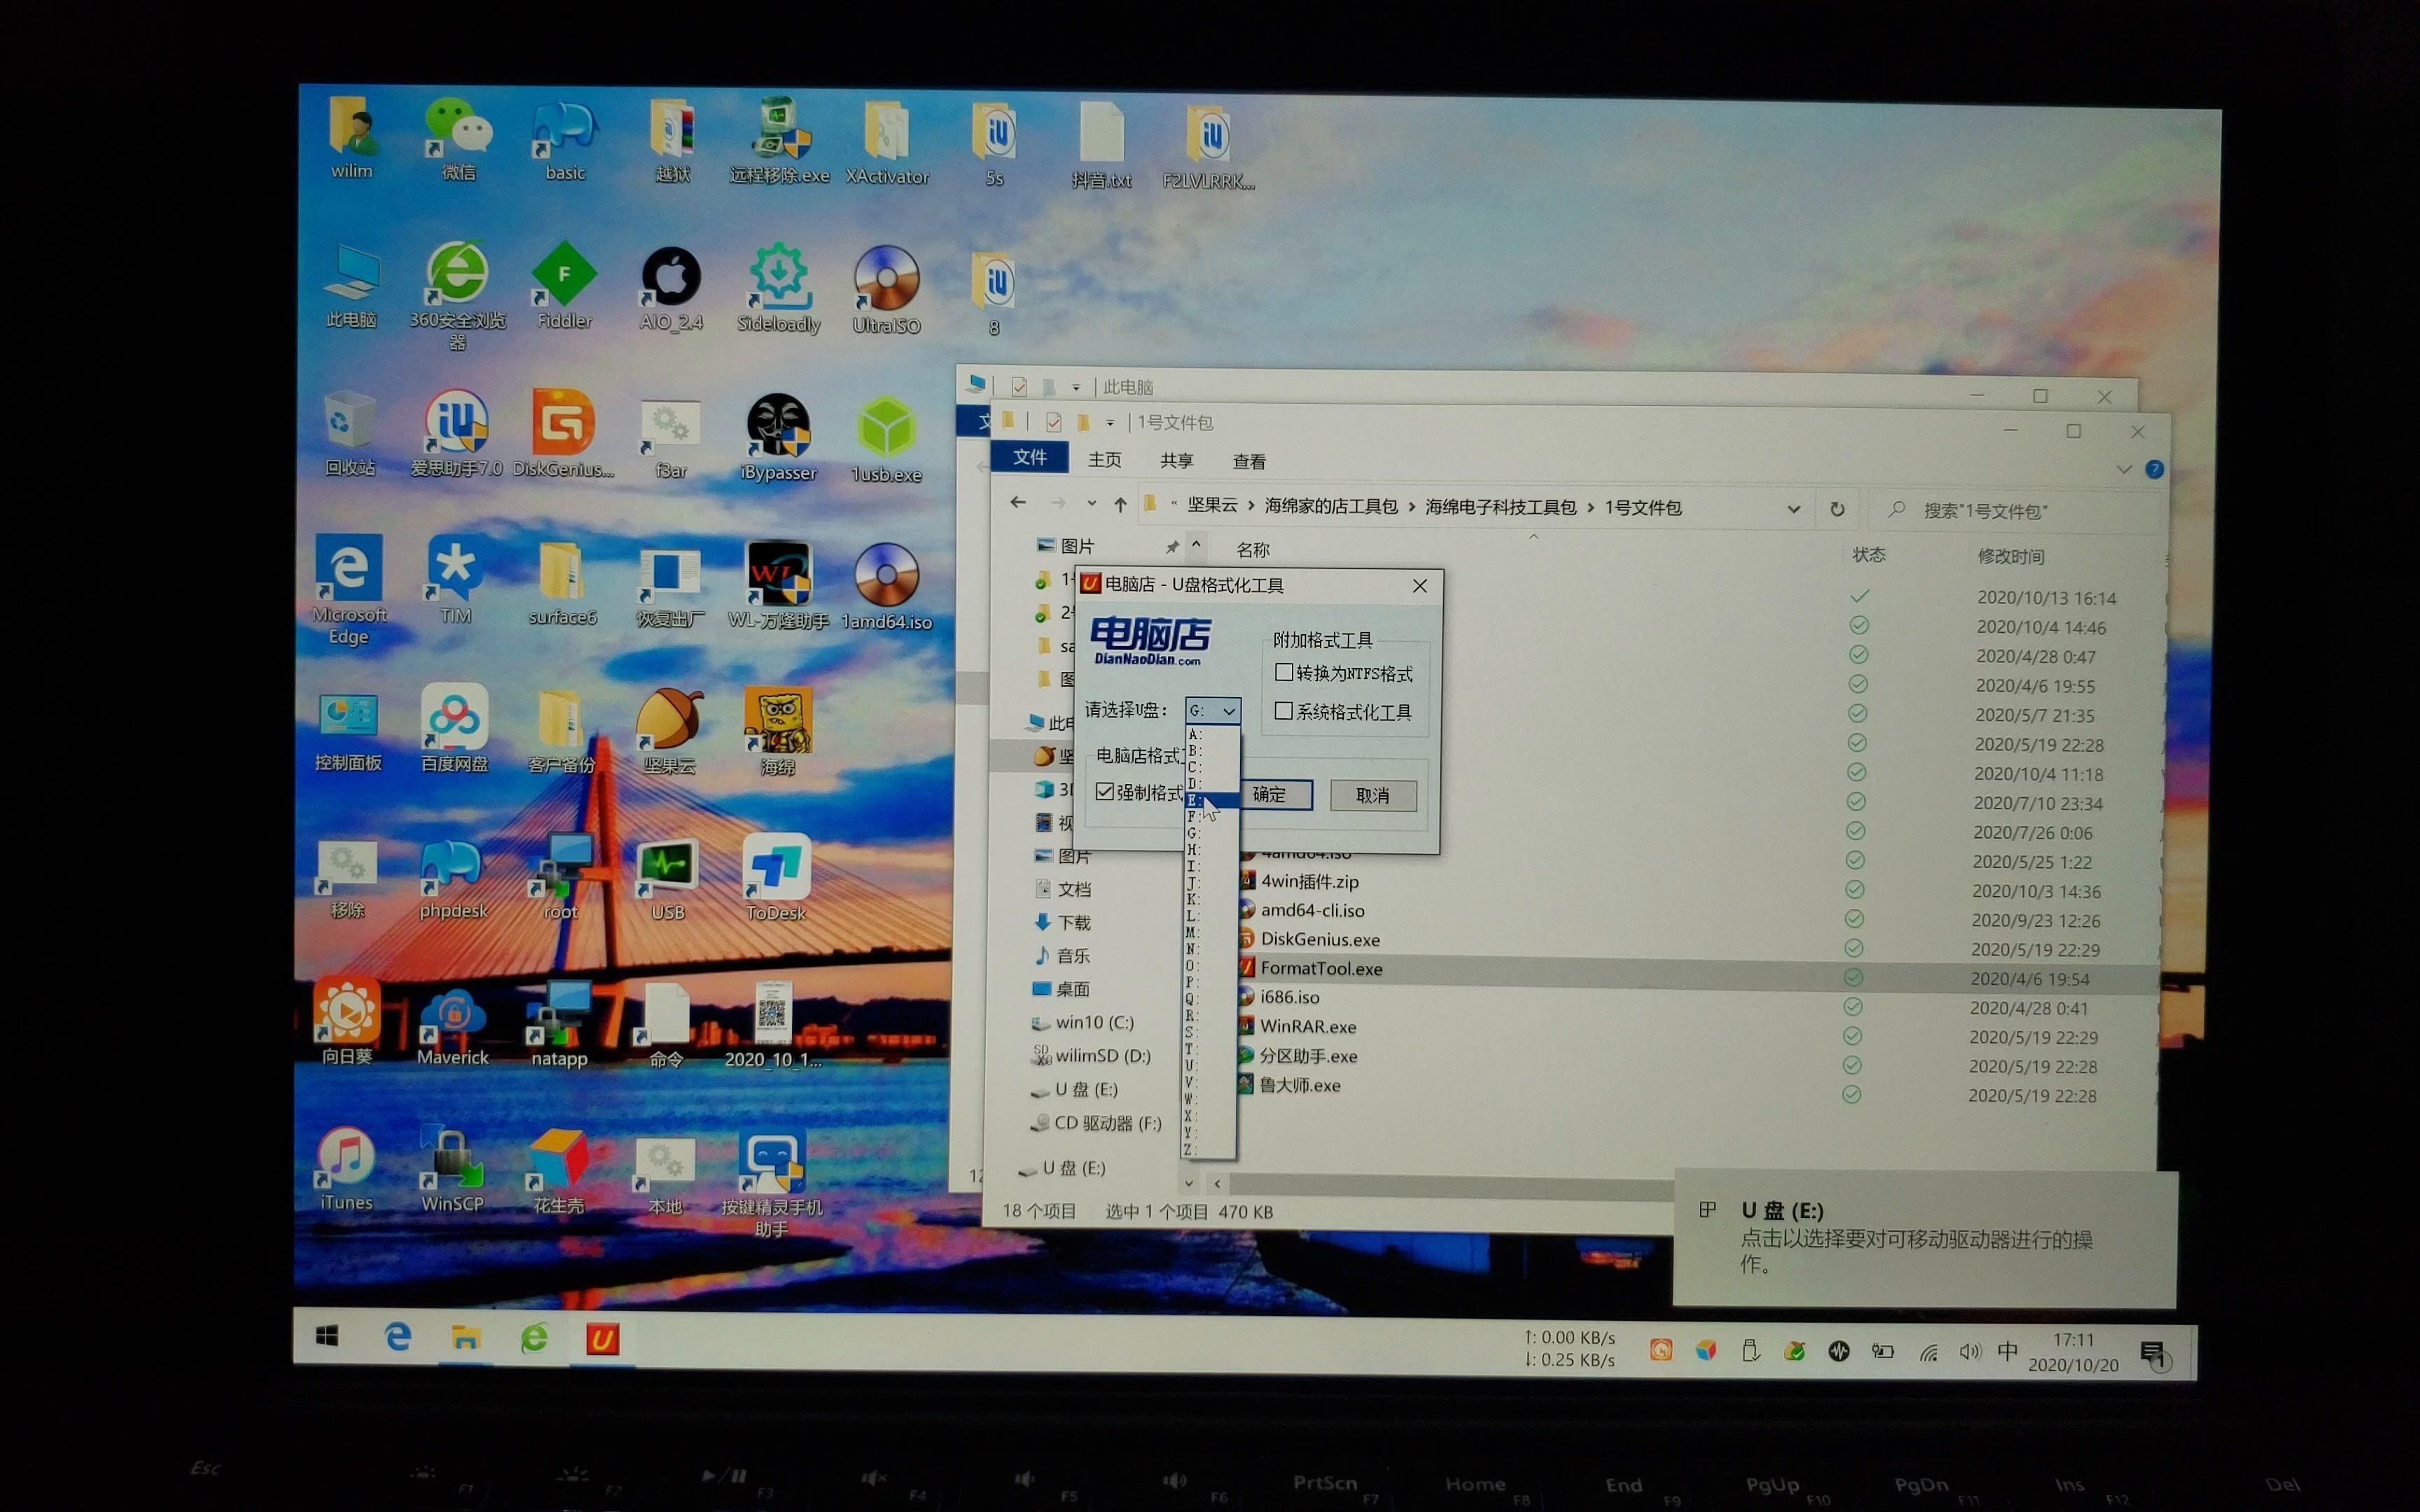Expand the address bar history dropdown

[1793, 509]
